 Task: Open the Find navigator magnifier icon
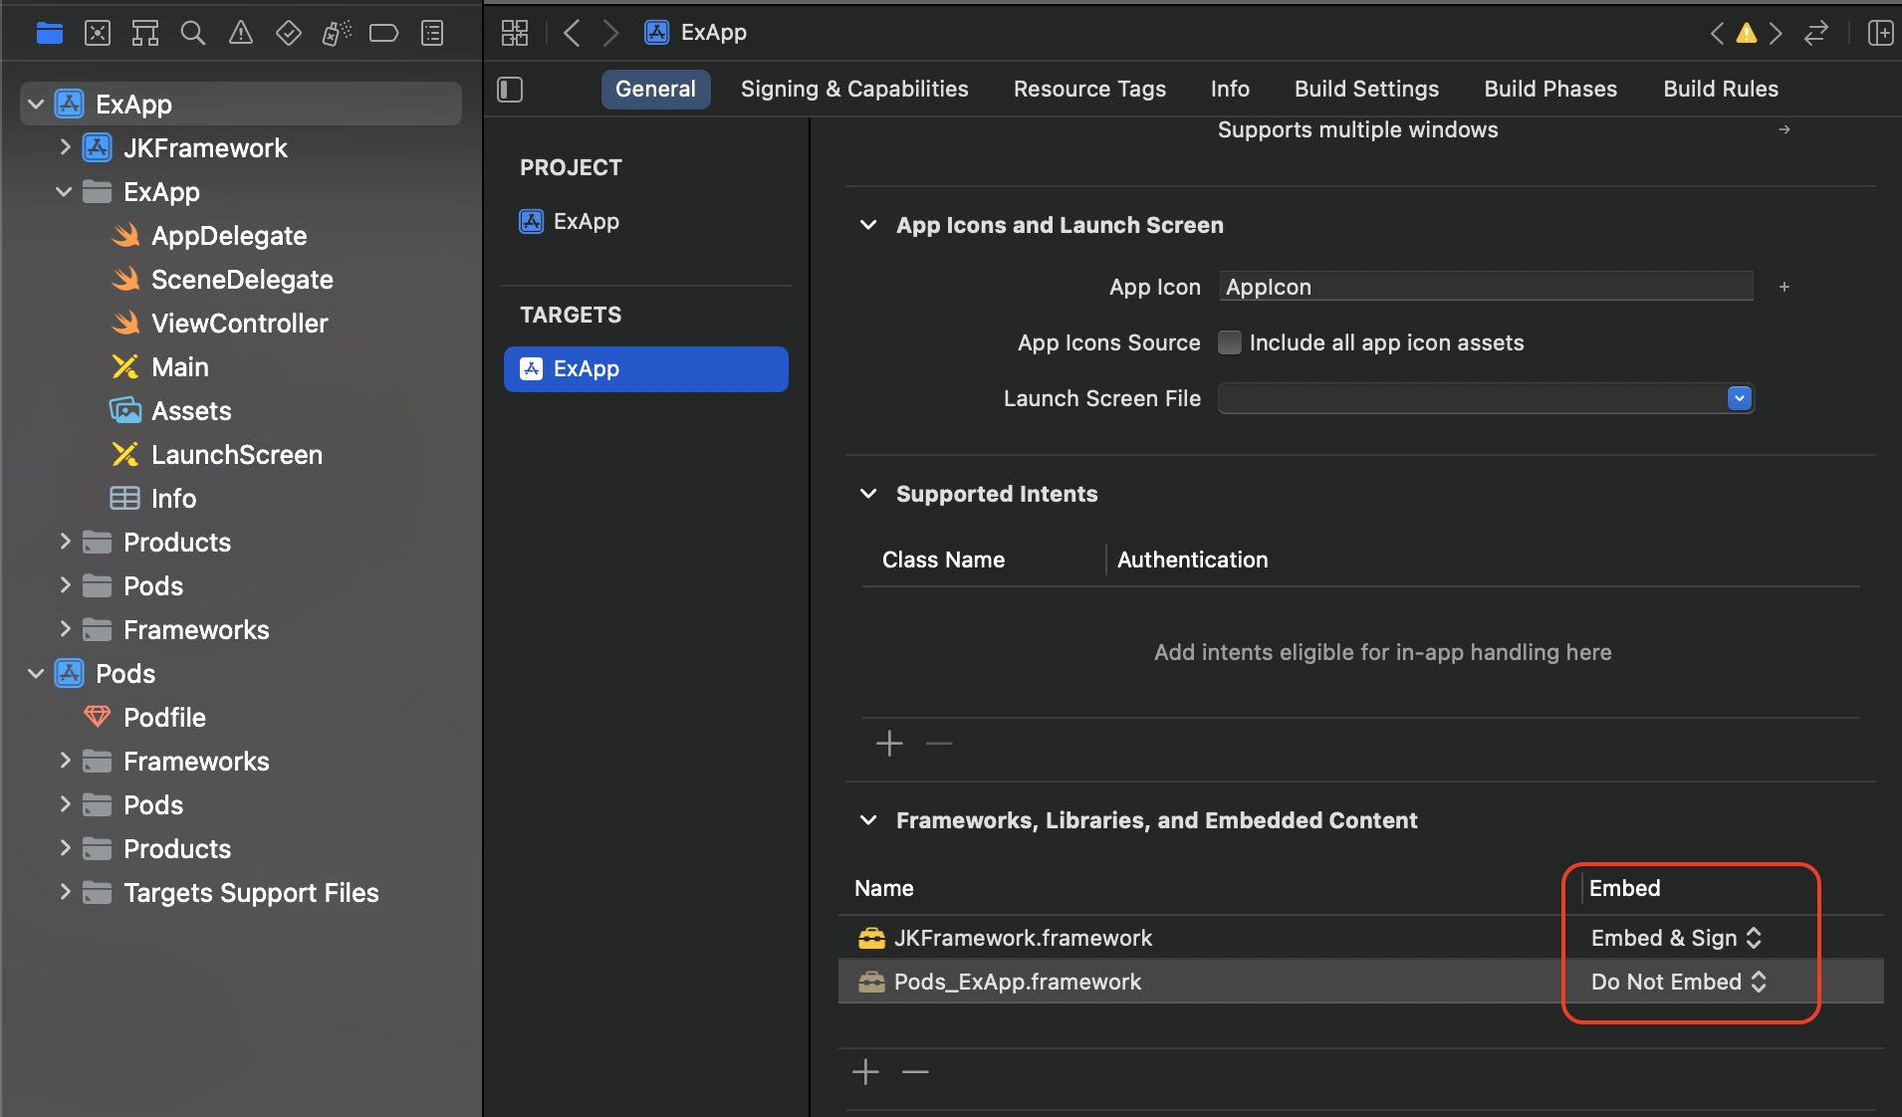pos(193,33)
